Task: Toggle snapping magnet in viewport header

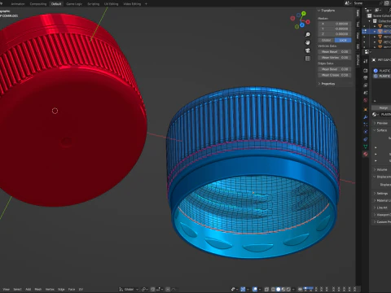Action: click(153, 289)
